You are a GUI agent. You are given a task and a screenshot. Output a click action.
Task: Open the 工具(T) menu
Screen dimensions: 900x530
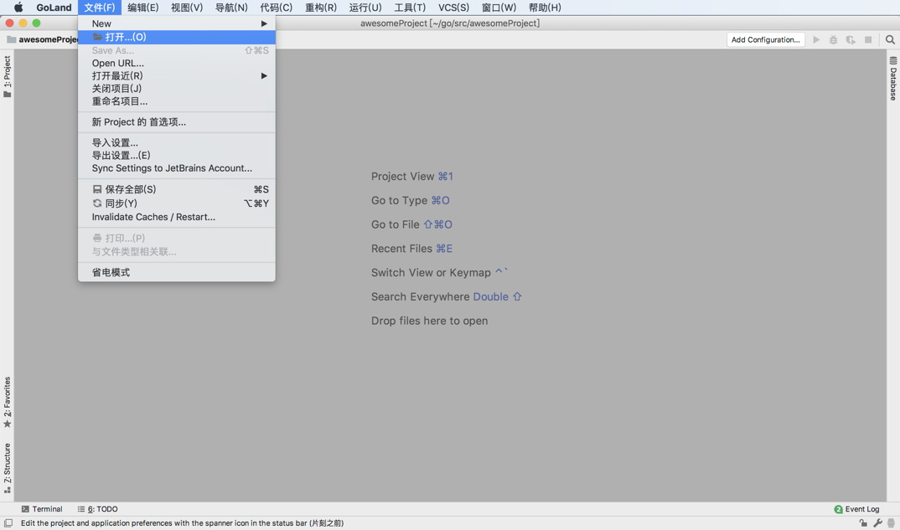click(x=410, y=8)
